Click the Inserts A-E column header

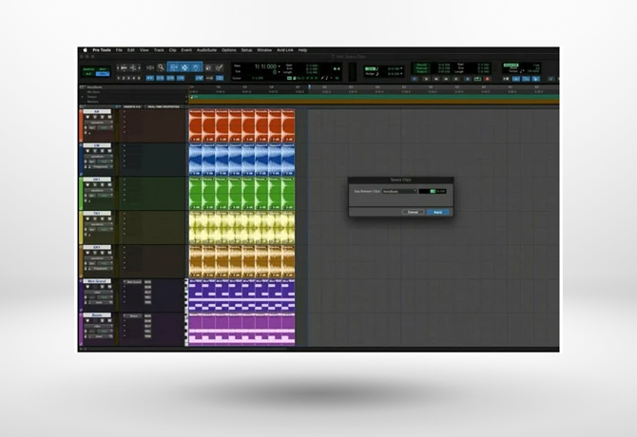pos(132,106)
